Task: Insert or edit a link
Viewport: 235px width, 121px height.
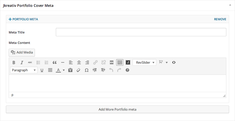Action: pos(95,62)
